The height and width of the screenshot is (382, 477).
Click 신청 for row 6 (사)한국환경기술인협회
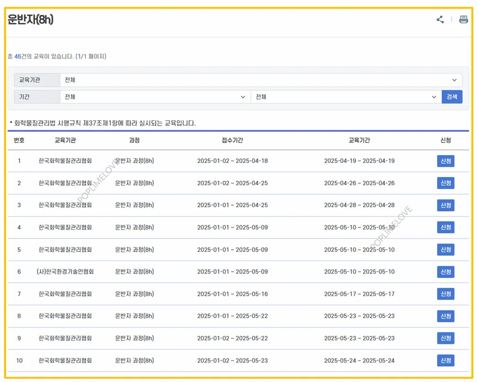(446, 272)
